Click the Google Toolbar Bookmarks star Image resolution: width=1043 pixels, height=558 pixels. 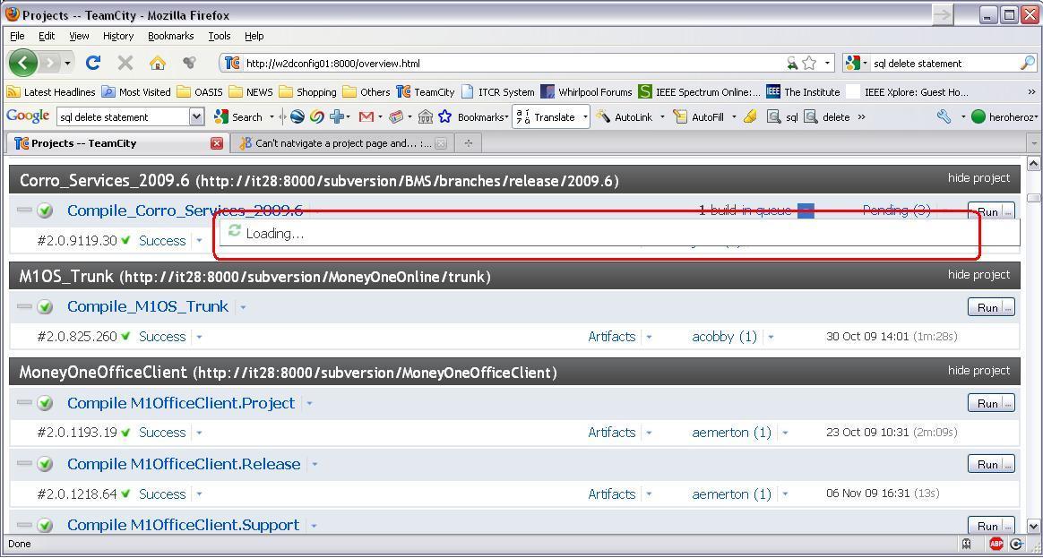[444, 117]
